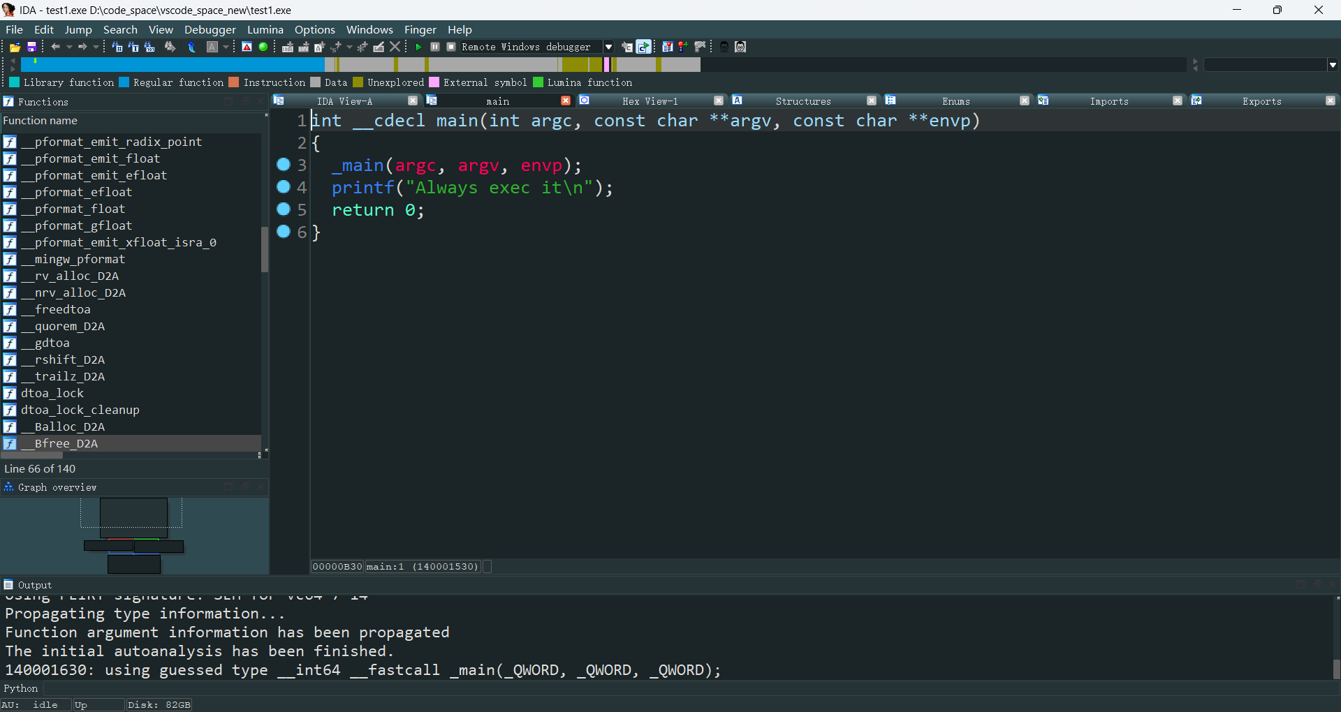Close the Structures tab
Image resolution: width=1341 pixels, height=712 pixels.
[x=871, y=101]
